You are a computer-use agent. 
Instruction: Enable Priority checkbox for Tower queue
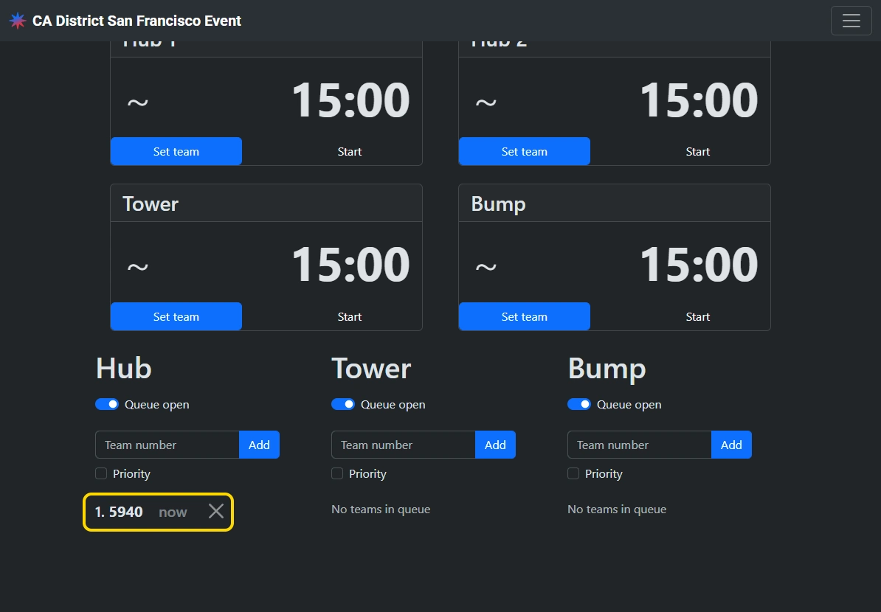pos(337,473)
